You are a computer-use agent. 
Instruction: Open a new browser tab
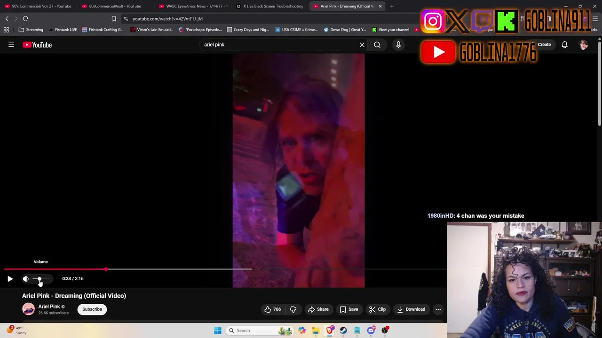coord(392,6)
